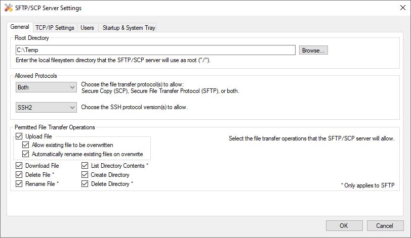The height and width of the screenshot is (238, 411).
Task: Click the Root Directory path field
Action: tap(155, 50)
